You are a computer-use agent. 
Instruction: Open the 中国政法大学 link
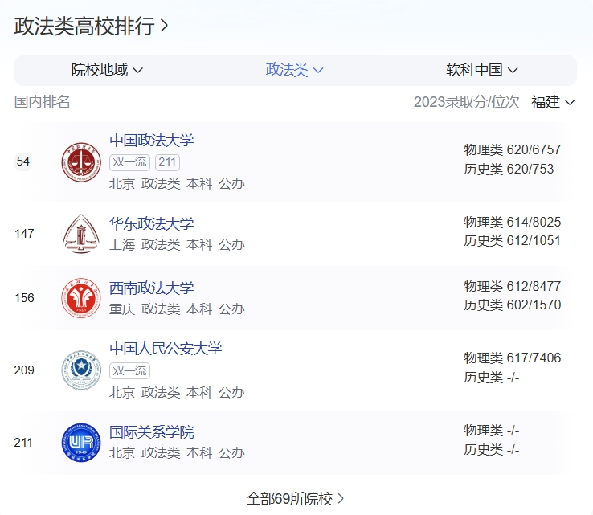tap(152, 141)
